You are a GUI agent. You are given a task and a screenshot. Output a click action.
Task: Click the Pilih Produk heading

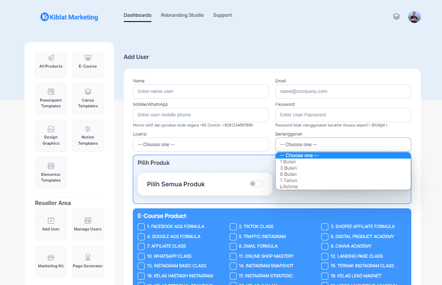(x=153, y=163)
